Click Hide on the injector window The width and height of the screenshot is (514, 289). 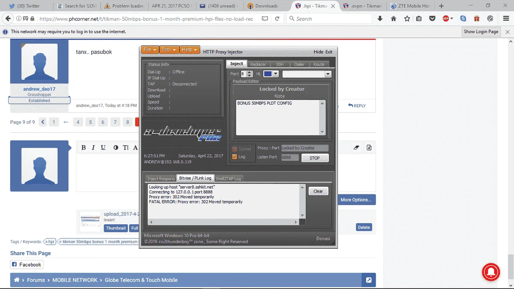point(318,52)
